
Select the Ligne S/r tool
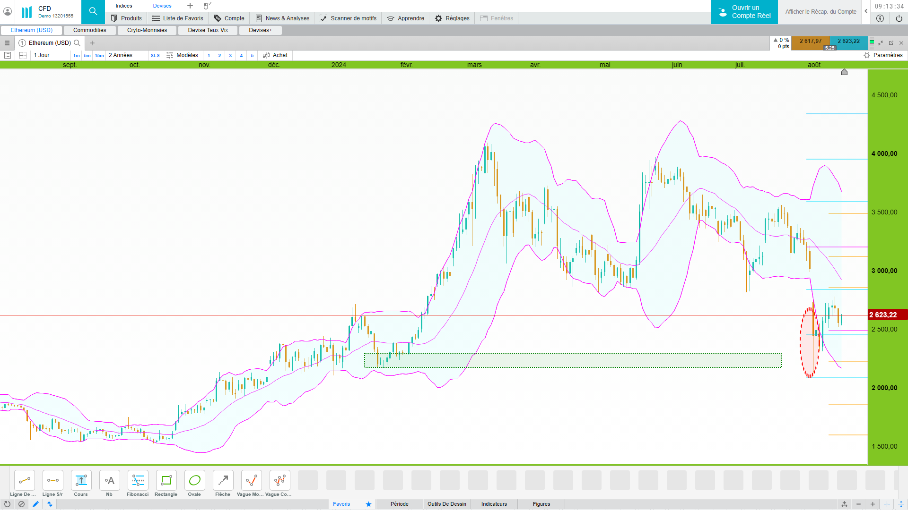pos(52,481)
